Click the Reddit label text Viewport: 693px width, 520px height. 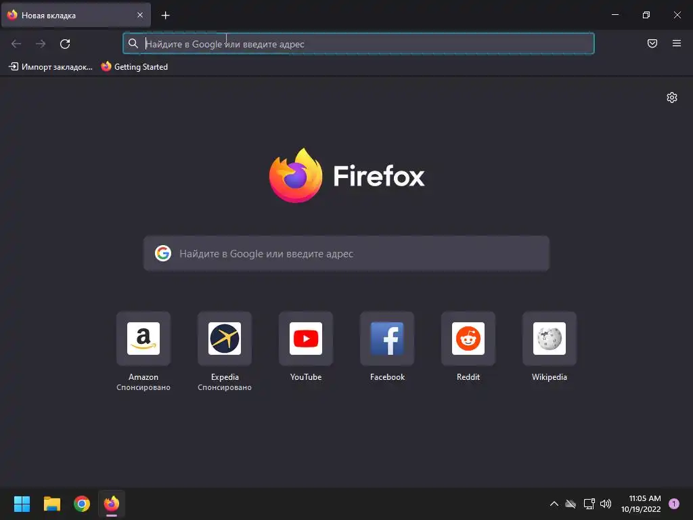coord(468,377)
